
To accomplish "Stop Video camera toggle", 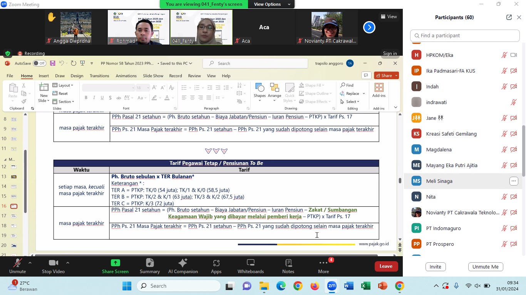I will click(53, 263).
